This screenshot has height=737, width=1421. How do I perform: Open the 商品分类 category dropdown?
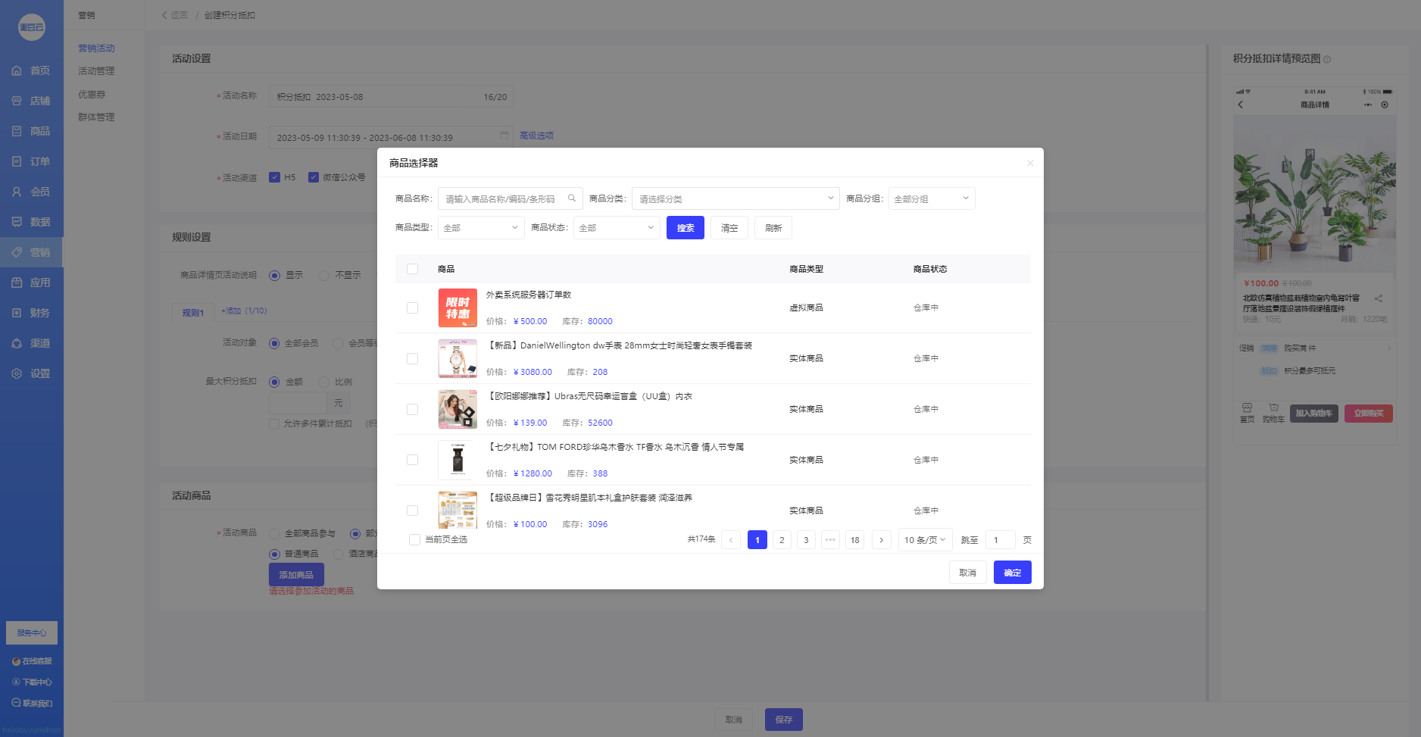(735, 198)
